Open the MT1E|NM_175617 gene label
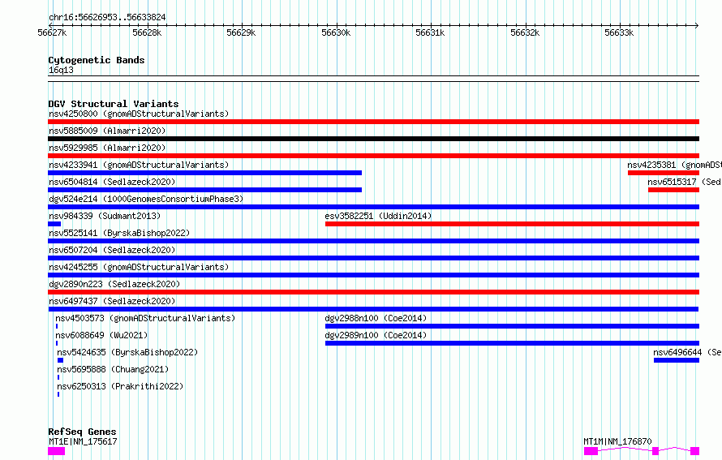The image size is (722, 460). pyautogui.click(x=83, y=441)
